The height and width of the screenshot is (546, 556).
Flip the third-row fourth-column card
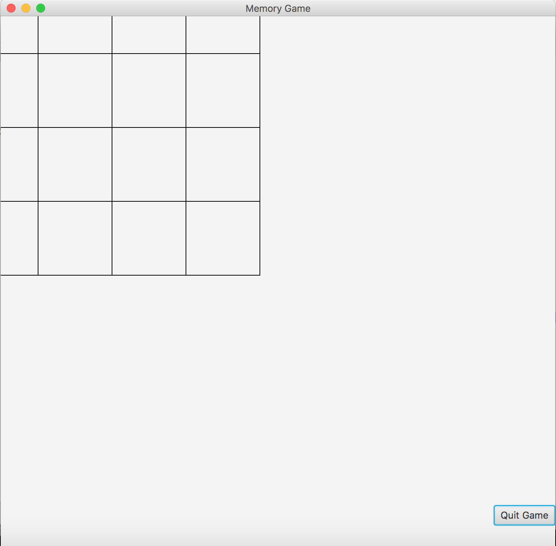(223, 164)
